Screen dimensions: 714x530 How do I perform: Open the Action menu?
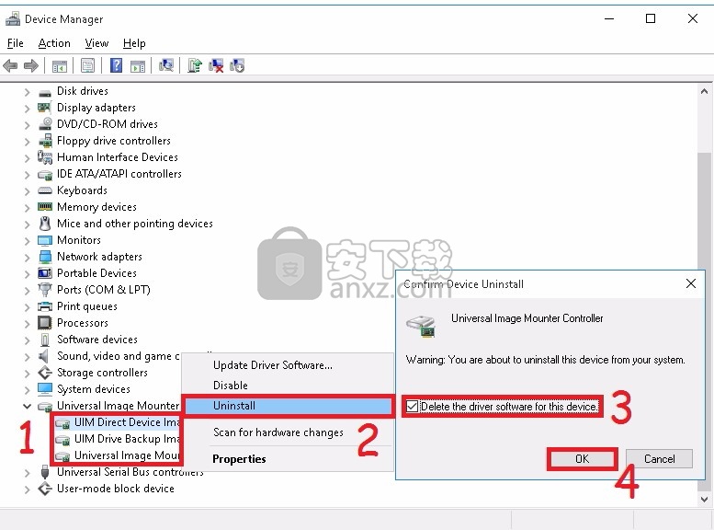(x=54, y=43)
